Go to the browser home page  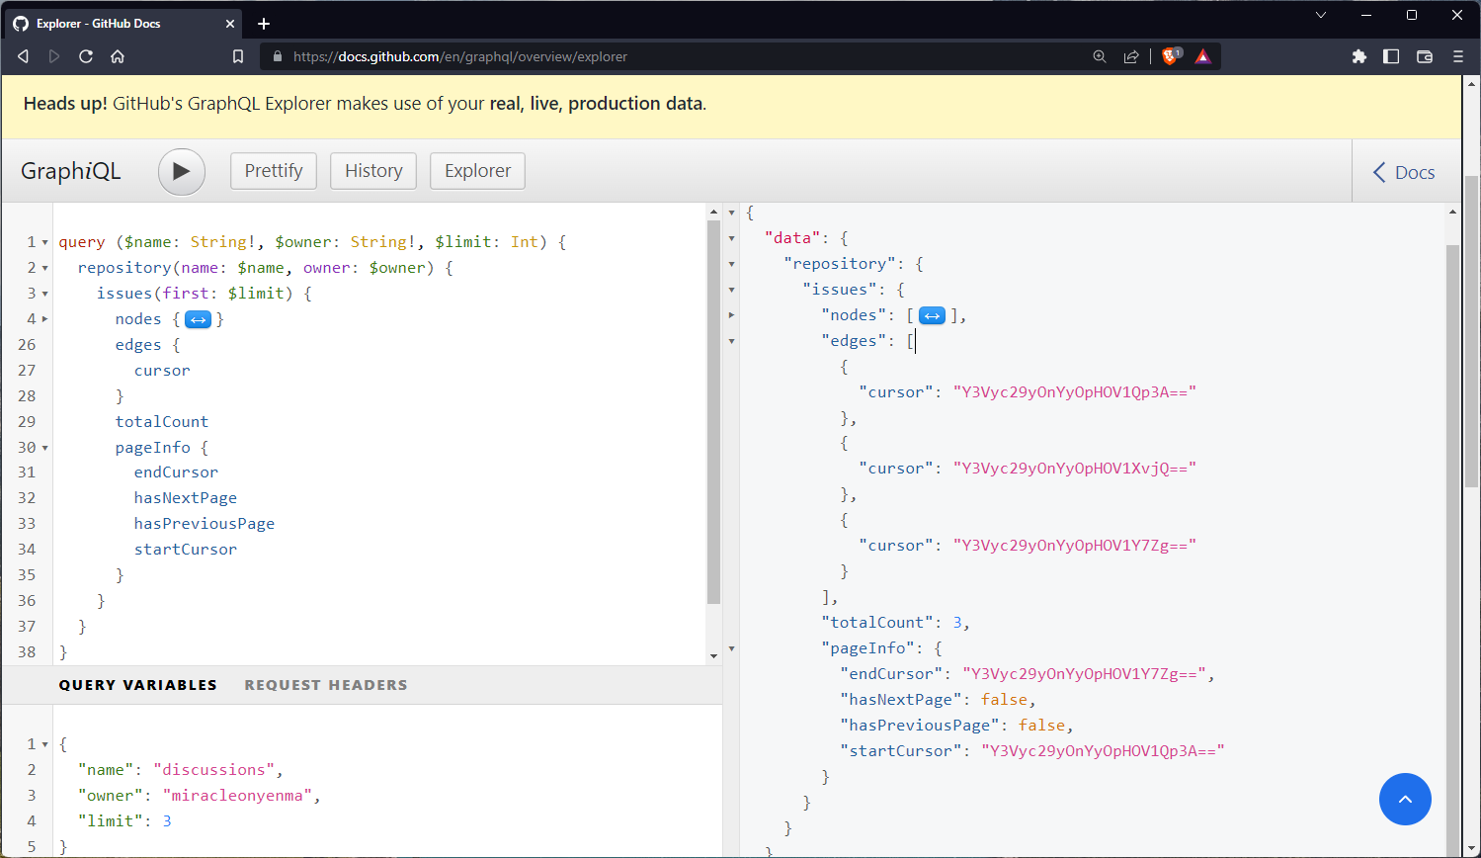pos(118,56)
